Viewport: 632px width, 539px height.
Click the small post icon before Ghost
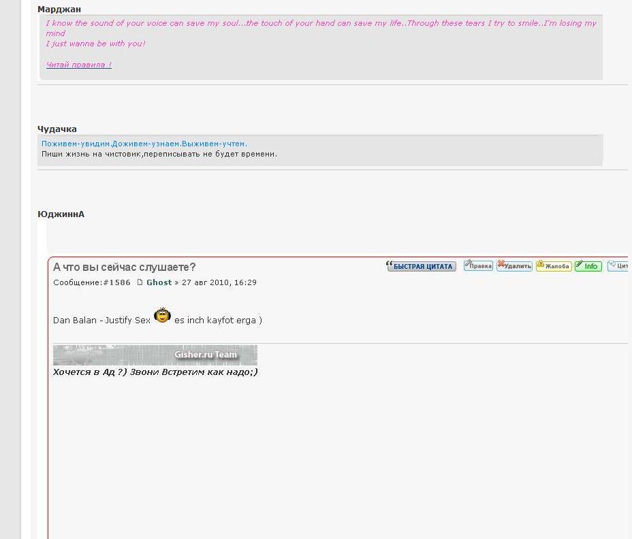click(x=140, y=282)
